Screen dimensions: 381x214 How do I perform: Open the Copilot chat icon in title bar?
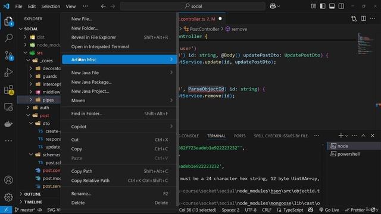(x=273, y=6)
